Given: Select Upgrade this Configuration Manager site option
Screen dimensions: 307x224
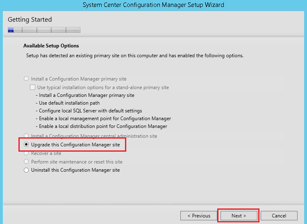Looking at the screenshot, I should pyautogui.click(x=27, y=145).
